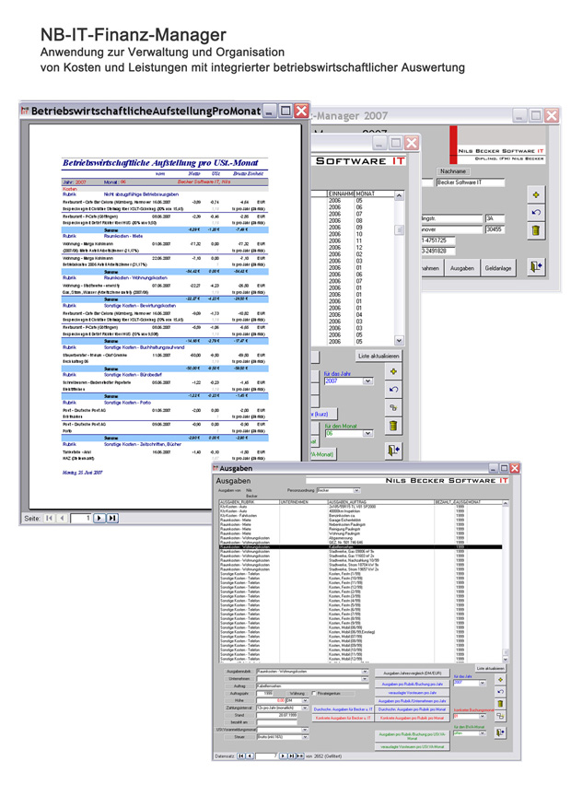Click undo icon in middle income window
The image size is (571, 808).
[394, 390]
